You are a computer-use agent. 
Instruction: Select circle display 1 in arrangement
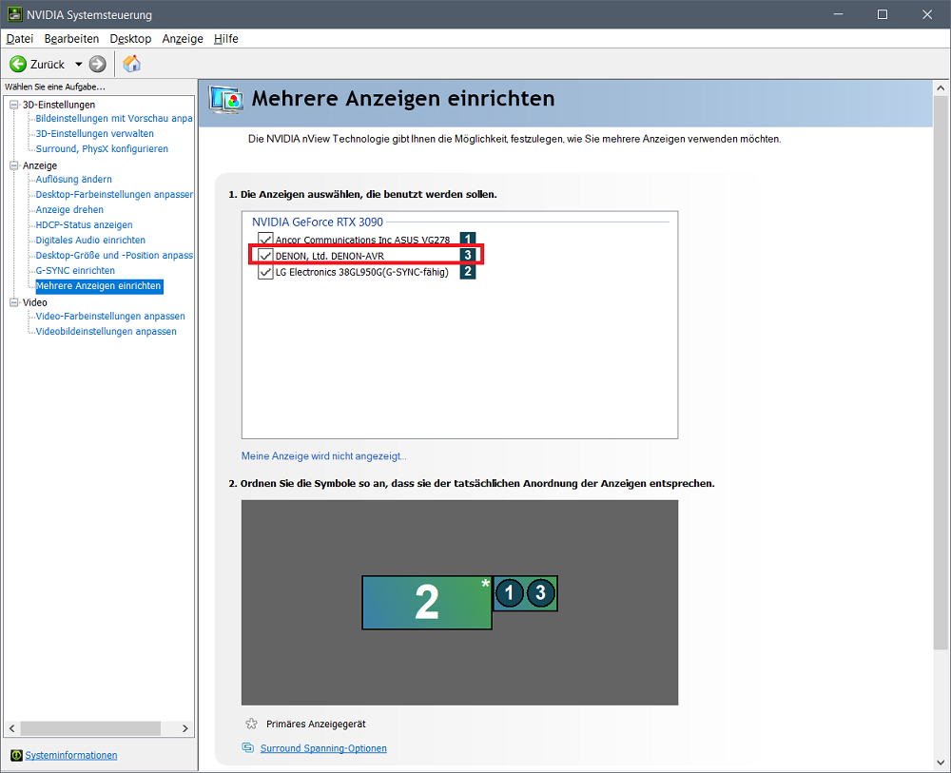(510, 592)
